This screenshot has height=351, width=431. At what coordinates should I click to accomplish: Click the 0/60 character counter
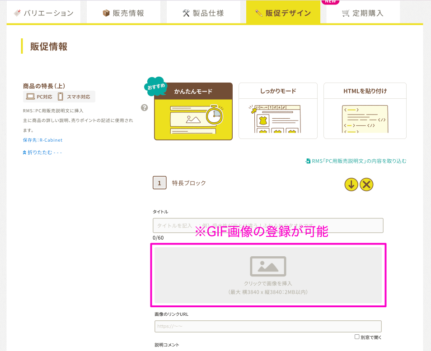(158, 238)
